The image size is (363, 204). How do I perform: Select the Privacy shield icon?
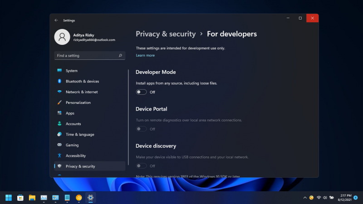pos(59,166)
